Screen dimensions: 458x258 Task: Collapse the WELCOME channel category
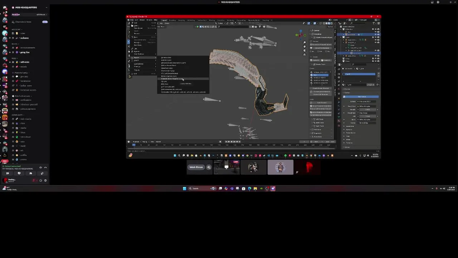click(16, 29)
